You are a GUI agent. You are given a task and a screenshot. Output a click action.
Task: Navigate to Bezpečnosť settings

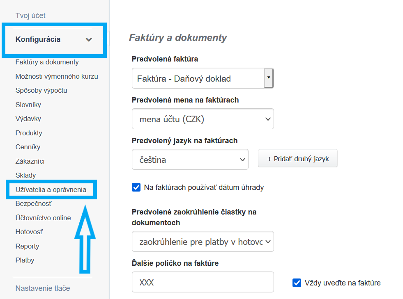[x=34, y=203]
